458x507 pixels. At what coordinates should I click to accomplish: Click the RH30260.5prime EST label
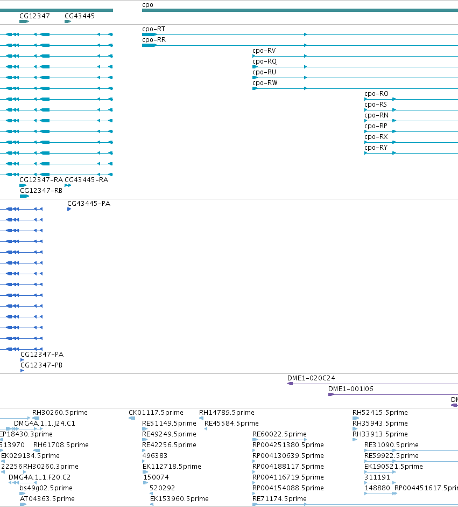pos(60,413)
